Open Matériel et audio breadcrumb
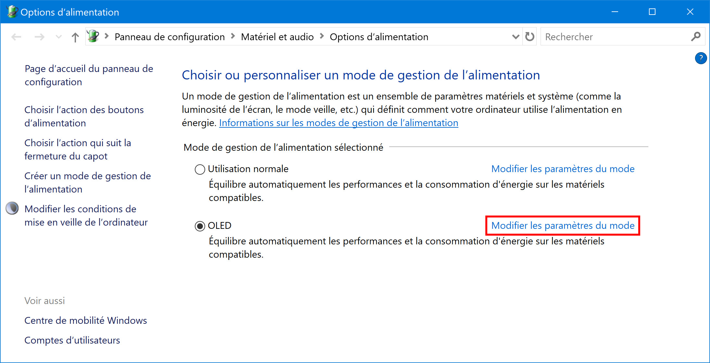Viewport: 710px width, 363px height. point(277,37)
